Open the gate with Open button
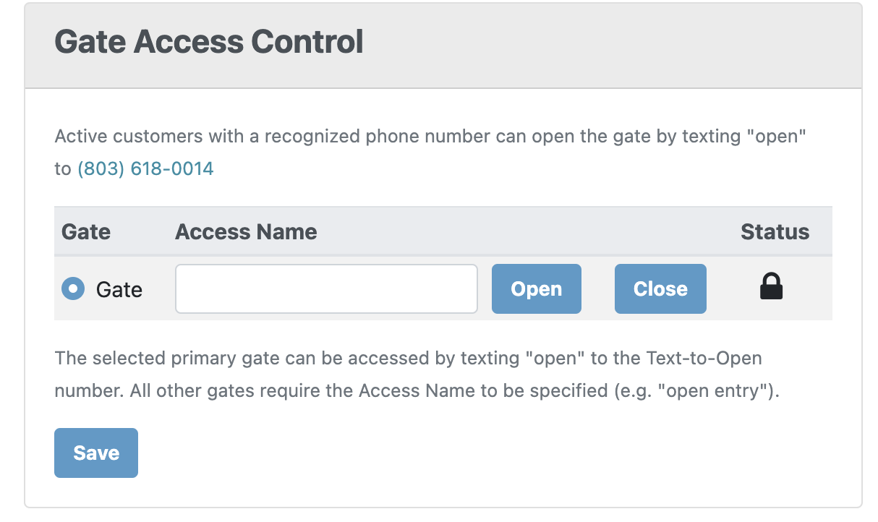 click(x=536, y=288)
